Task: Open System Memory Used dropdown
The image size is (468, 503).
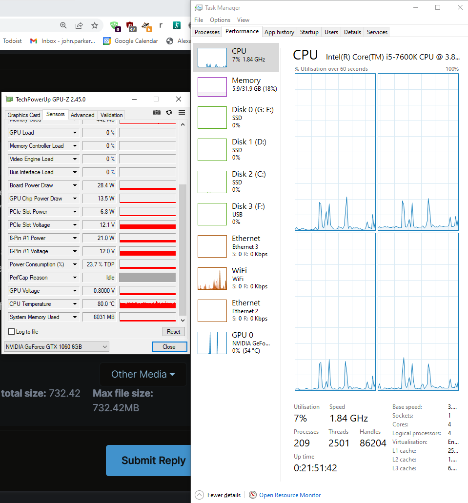Action: tap(75, 317)
